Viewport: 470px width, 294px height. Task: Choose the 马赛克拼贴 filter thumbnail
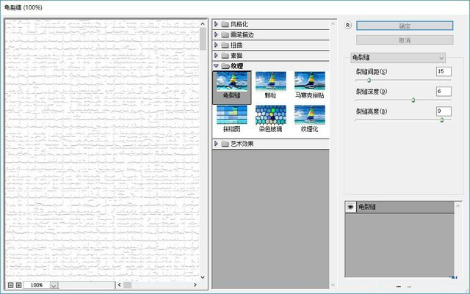[309, 84]
